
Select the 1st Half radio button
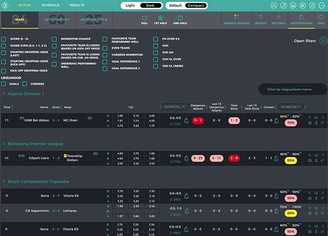coord(160,18)
